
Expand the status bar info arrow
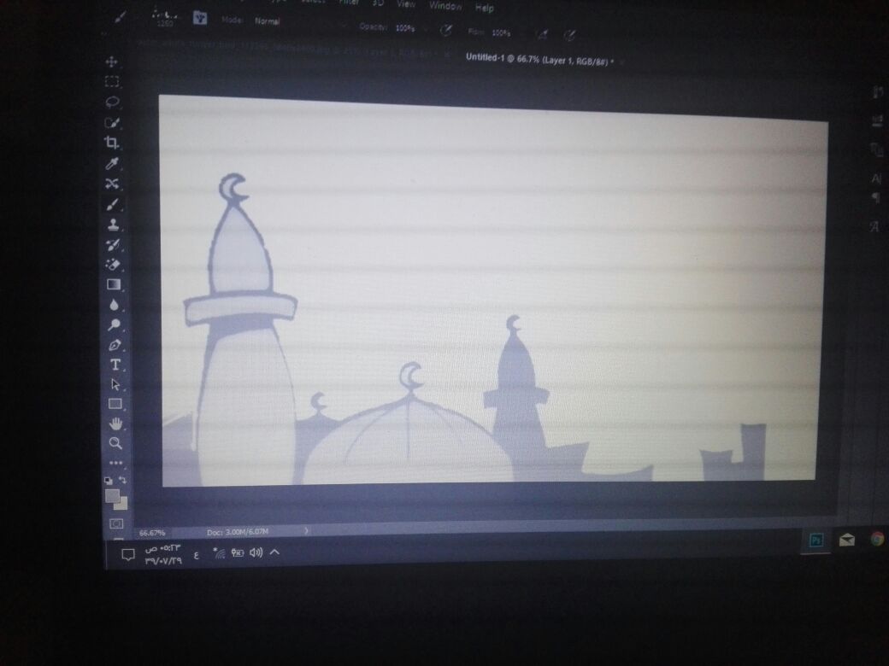(306, 531)
